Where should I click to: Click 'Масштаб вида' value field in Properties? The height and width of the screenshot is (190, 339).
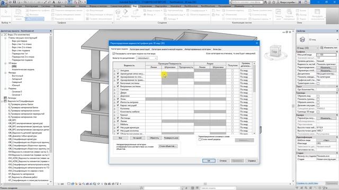tap(326, 55)
